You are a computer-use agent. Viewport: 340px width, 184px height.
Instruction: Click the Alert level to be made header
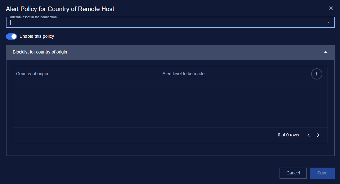tap(183, 74)
